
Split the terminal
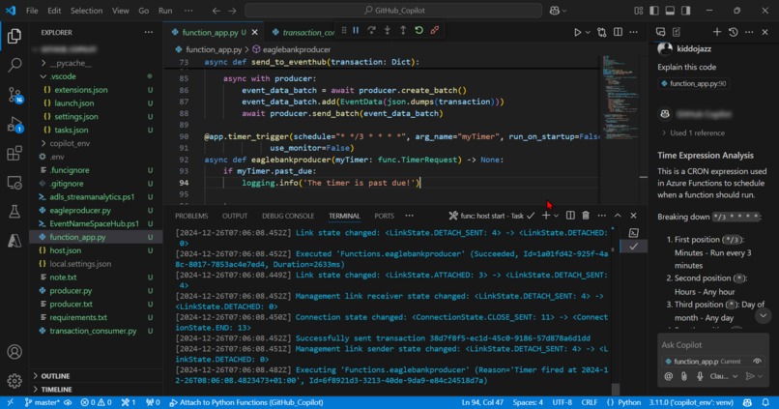click(570, 216)
